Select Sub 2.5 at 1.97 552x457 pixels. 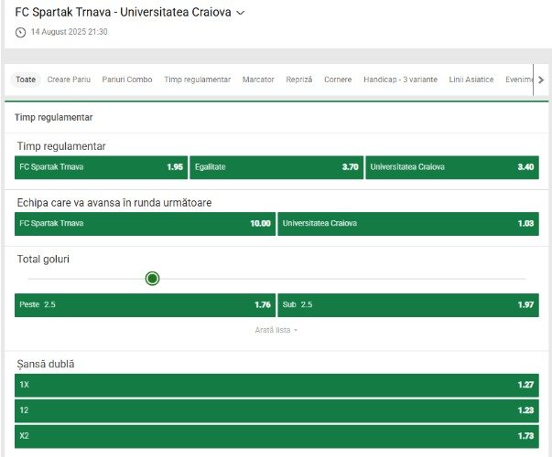(x=408, y=305)
